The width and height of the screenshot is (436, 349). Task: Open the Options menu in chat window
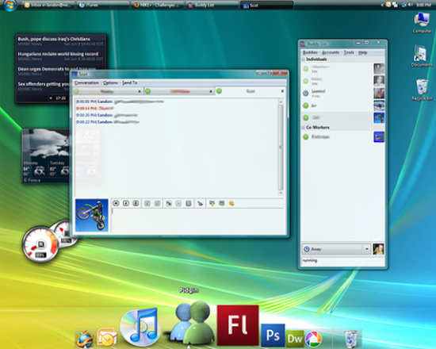click(x=110, y=82)
